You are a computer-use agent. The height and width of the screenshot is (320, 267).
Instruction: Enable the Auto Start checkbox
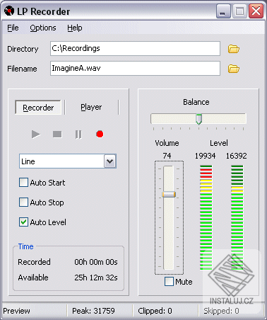pyautogui.click(x=23, y=183)
